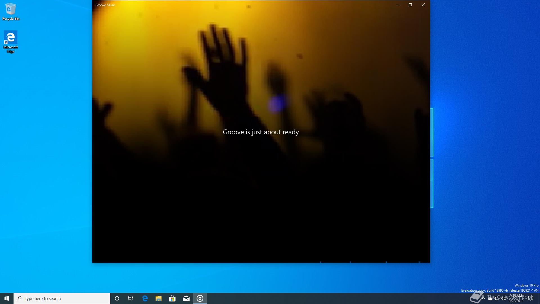540x304 pixels.
Task: Launch Microsoft Edge from the taskbar
Action: [x=145, y=298]
